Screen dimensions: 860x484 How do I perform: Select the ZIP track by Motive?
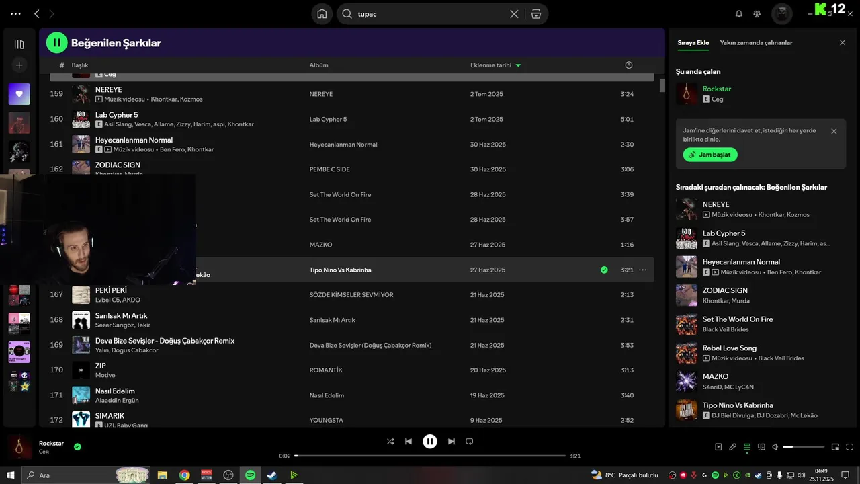(352, 370)
